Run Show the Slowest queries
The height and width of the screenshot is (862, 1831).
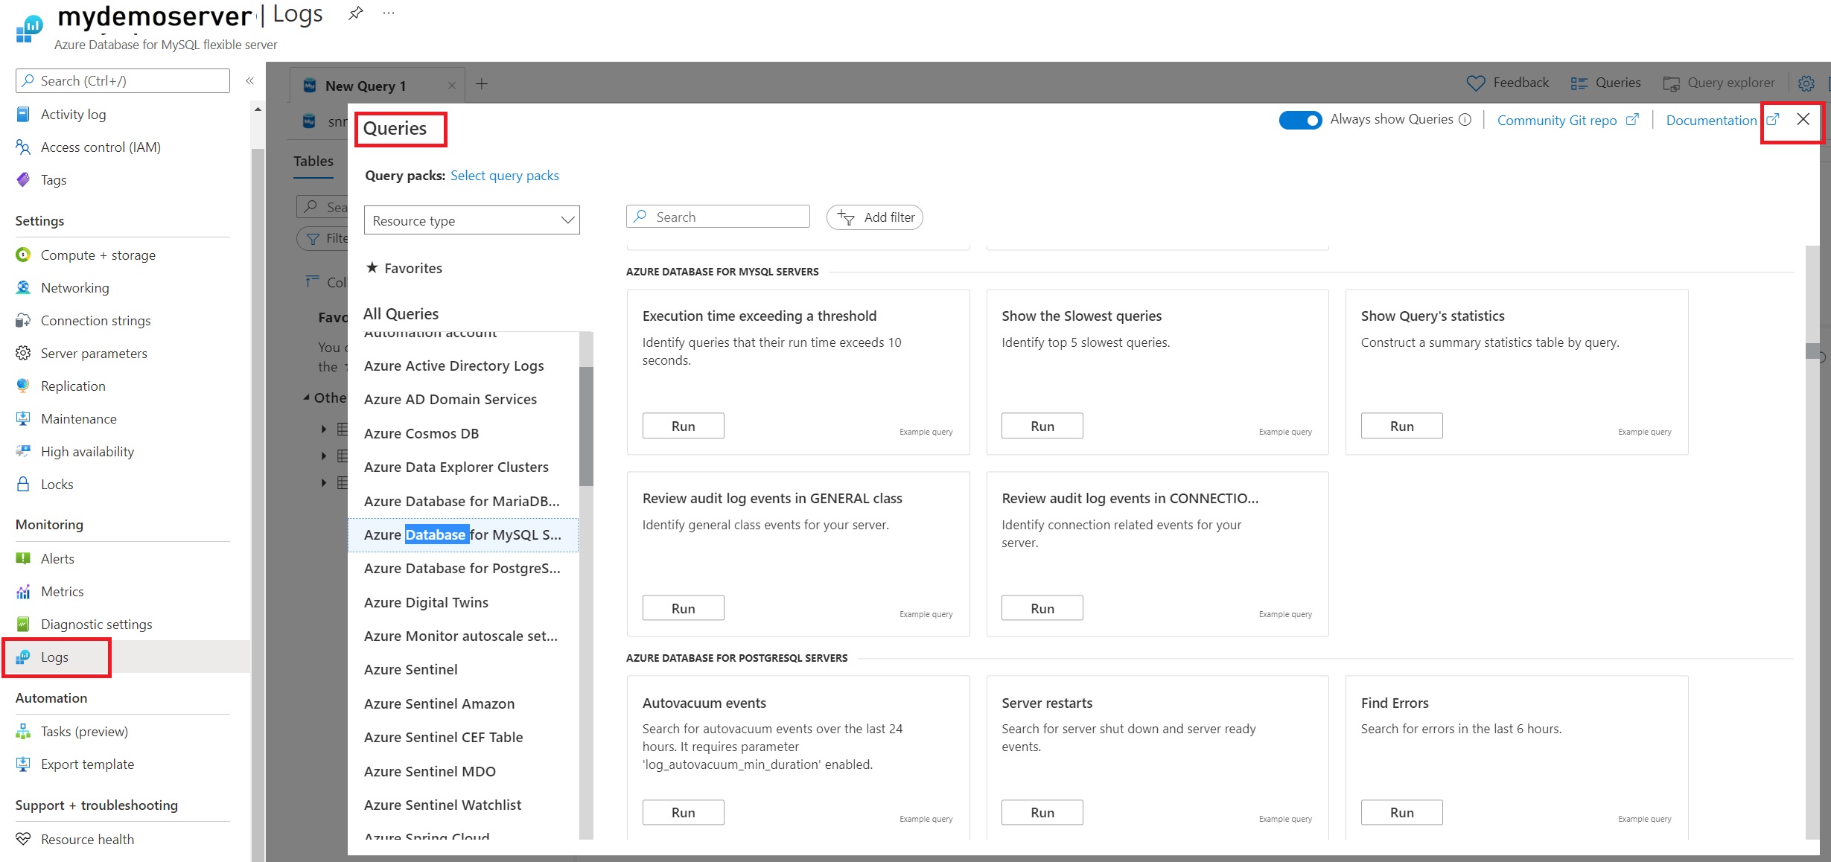coord(1042,425)
